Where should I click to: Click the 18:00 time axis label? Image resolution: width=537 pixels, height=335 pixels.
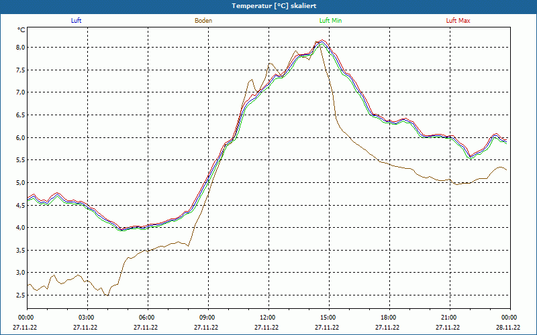[390, 318]
